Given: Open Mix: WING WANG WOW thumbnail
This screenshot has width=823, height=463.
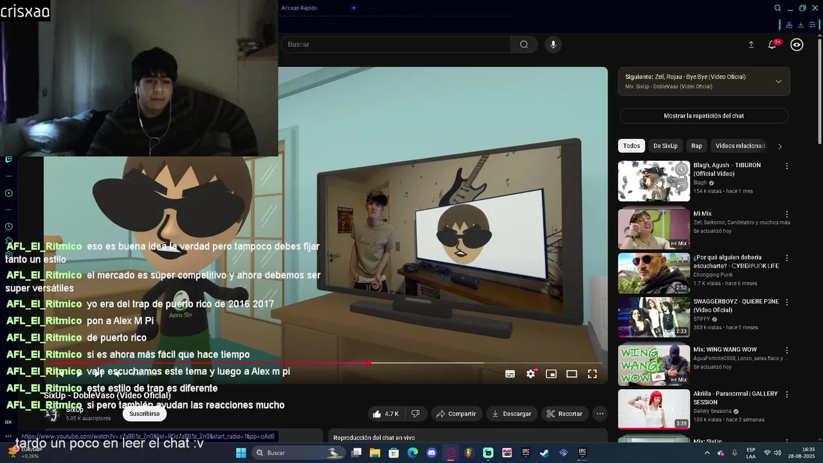Looking at the screenshot, I should coord(654,365).
